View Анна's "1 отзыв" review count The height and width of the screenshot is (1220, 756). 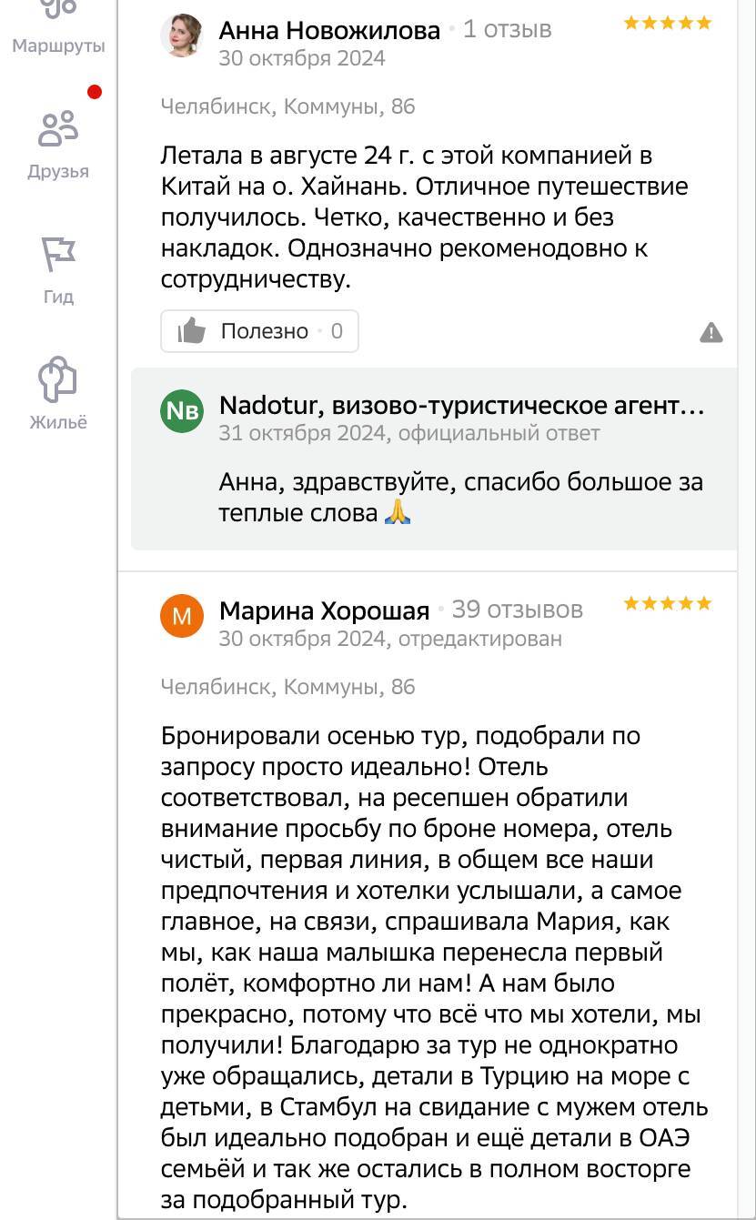click(507, 30)
